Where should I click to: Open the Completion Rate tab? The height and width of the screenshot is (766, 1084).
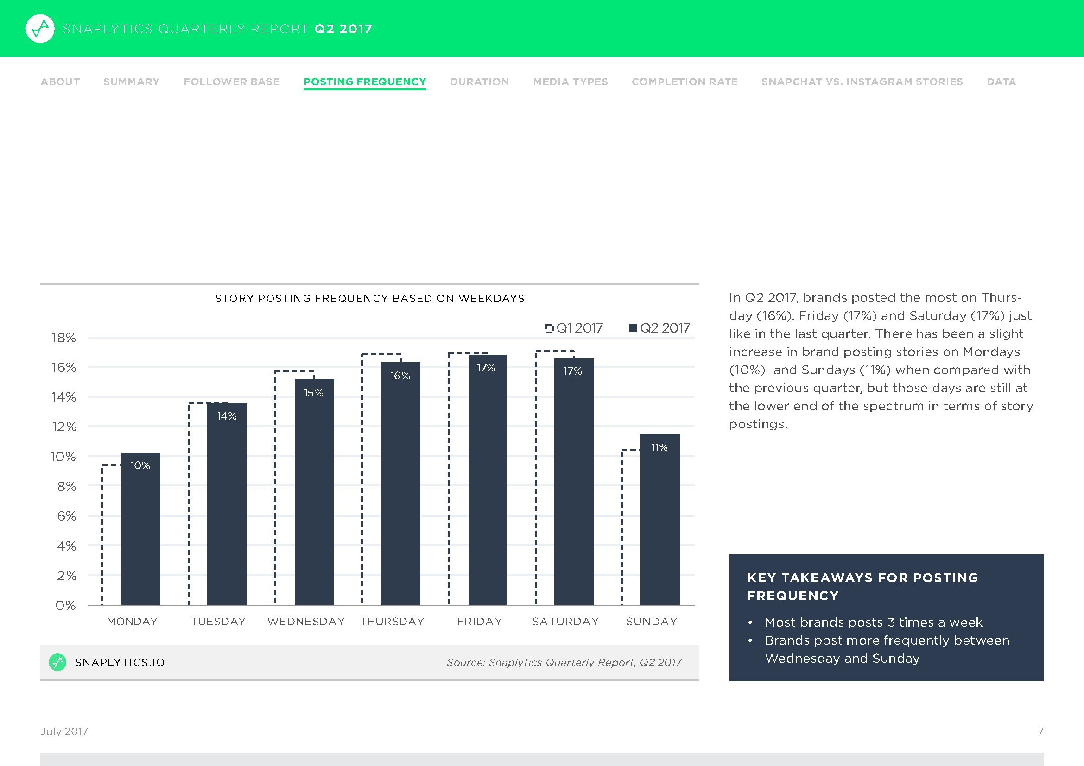pos(684,82)
